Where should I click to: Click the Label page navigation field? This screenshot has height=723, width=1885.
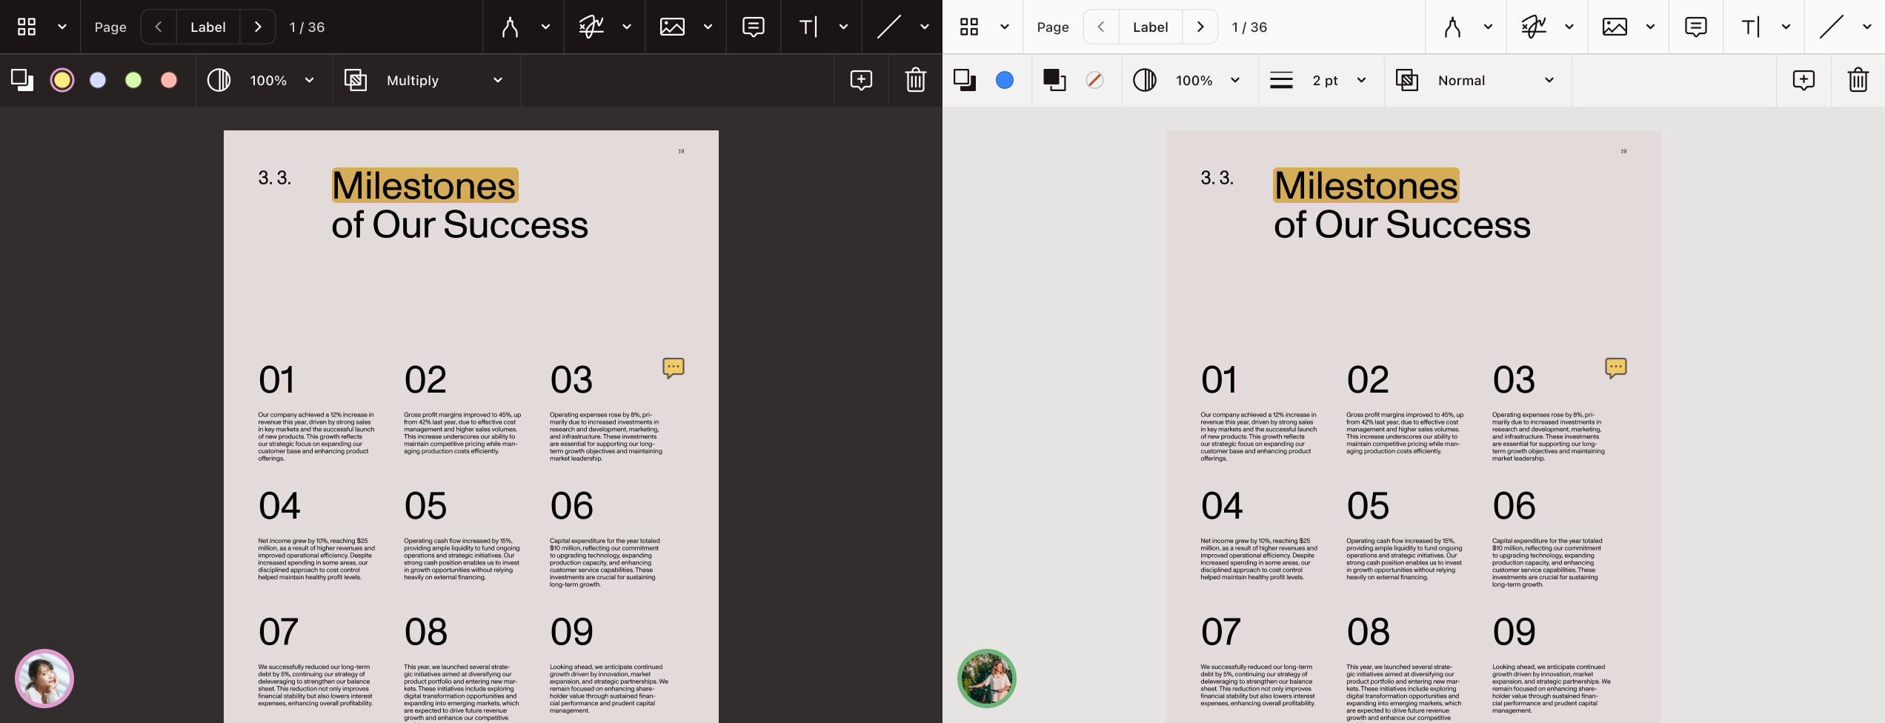208,27
